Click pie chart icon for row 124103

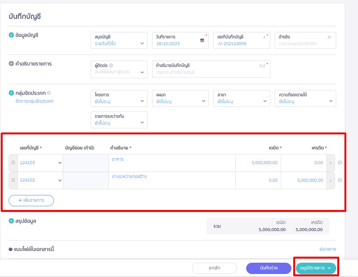coord(340,163)
